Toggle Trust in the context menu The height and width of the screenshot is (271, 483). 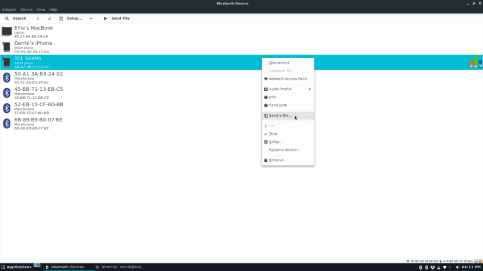point(273,134)
